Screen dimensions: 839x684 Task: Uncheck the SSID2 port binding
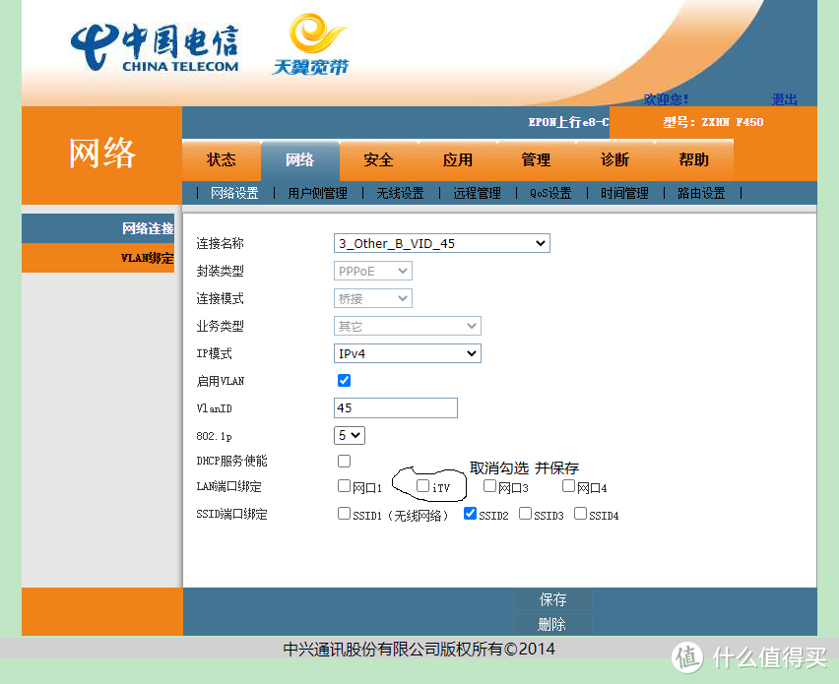(470, 513)
